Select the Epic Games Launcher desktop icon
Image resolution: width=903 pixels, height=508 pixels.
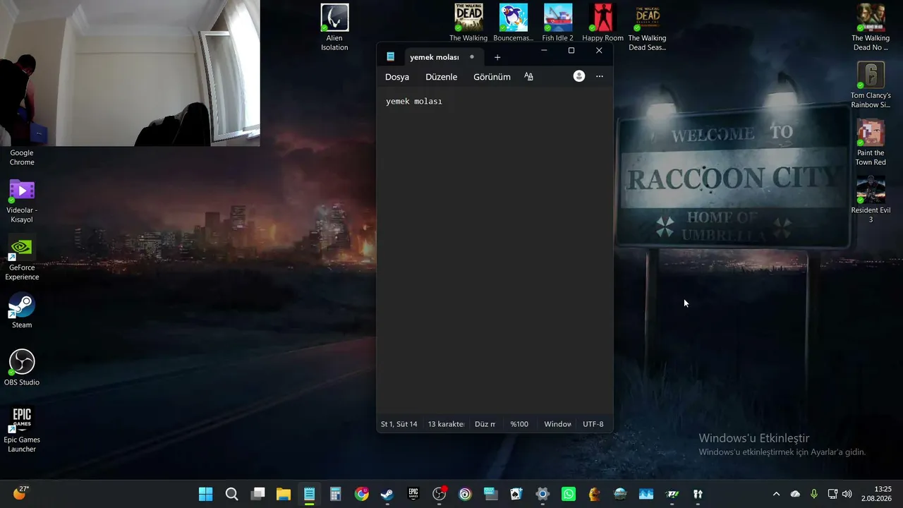[22, 430]
